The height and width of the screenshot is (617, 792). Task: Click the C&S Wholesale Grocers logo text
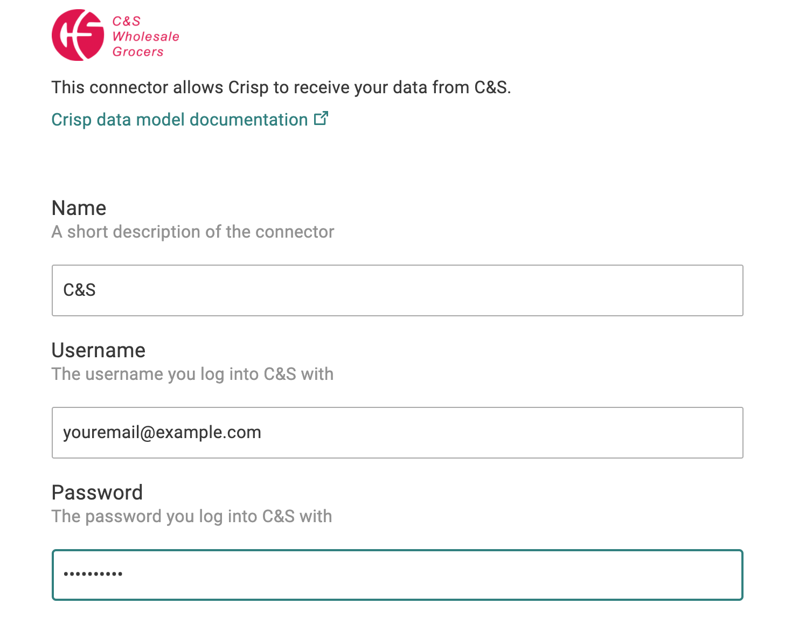point(145,36)
